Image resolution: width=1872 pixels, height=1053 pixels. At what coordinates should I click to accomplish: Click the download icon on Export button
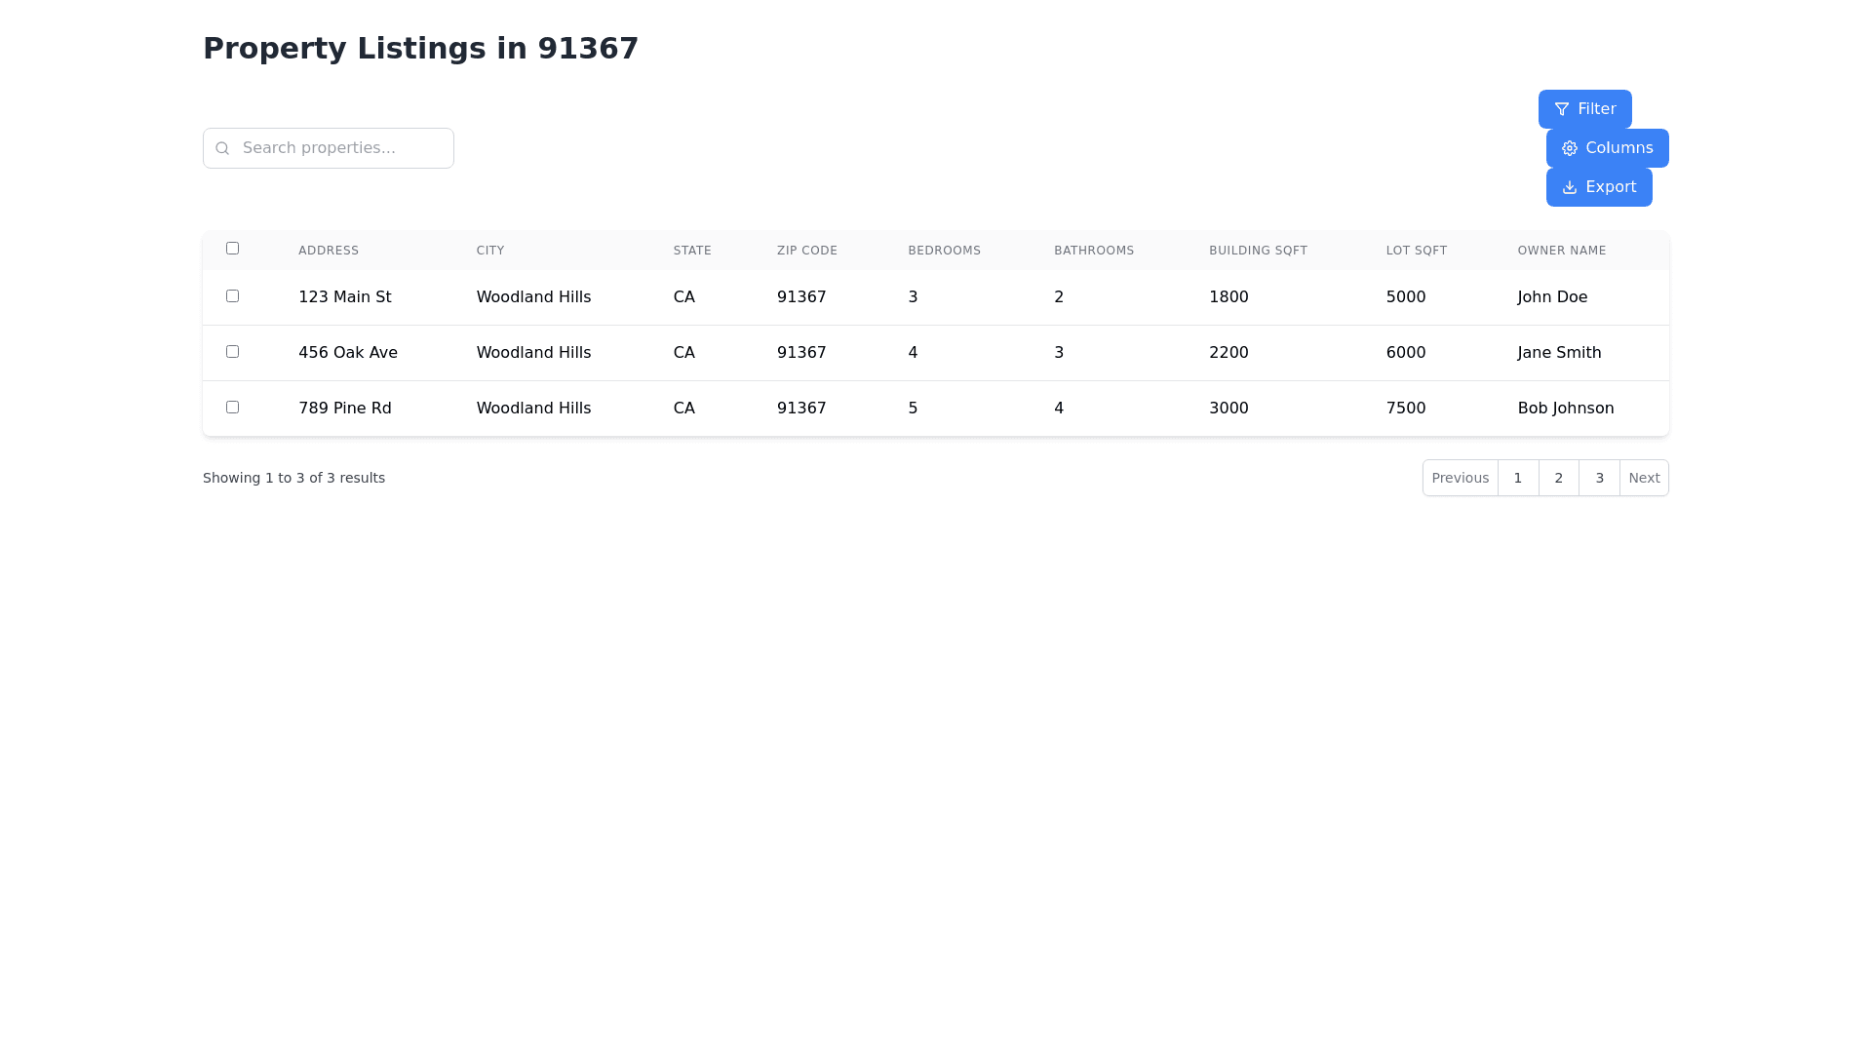click(x=1569, y=187)
